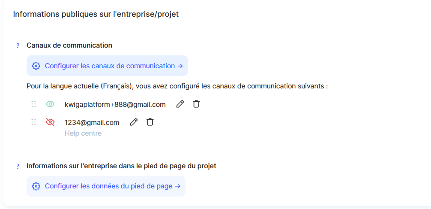Click the drag handle for 1234@gmail.com

tap(33, 122)
